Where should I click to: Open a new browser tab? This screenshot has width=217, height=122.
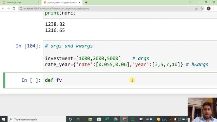click(x=86, y=2)
